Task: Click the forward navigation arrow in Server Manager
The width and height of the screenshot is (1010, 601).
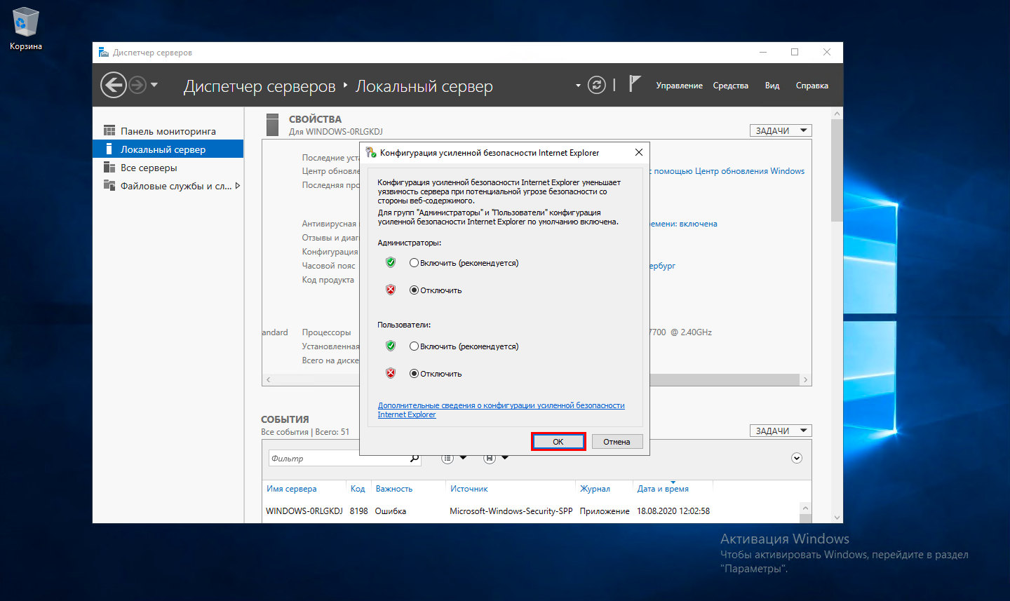Action: pyautogui.click(x=137, y=85)
